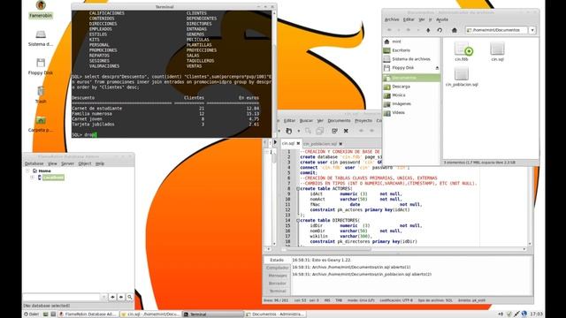Select Escritorio in file manager sidebar
This screenshot has width=566, height=318.
coord(411,50)
